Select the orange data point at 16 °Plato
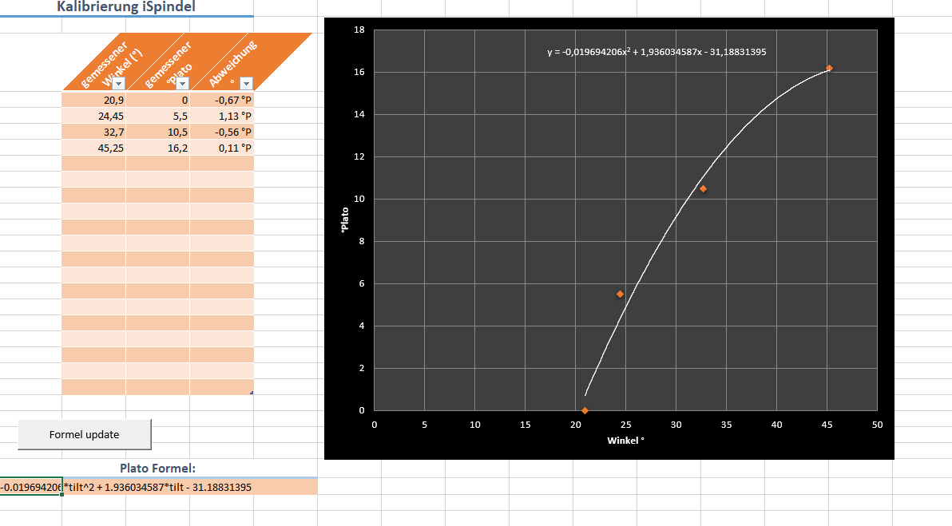952x526 pixels. [829, 69]
